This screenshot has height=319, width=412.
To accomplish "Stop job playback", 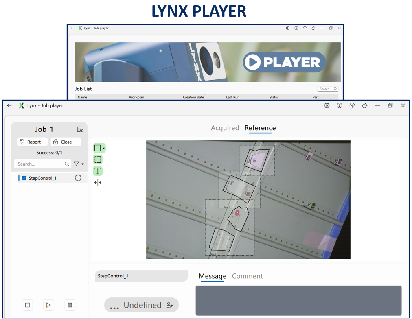I will pos(27,305).
